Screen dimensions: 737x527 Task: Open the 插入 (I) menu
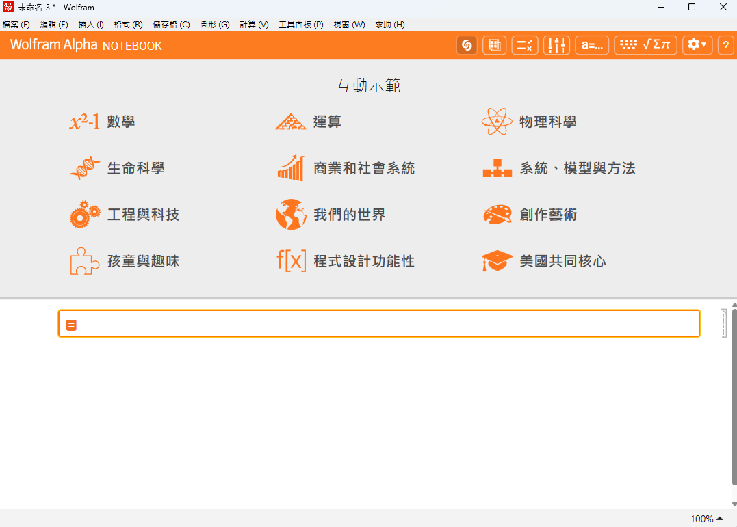(x=91, y=25)
